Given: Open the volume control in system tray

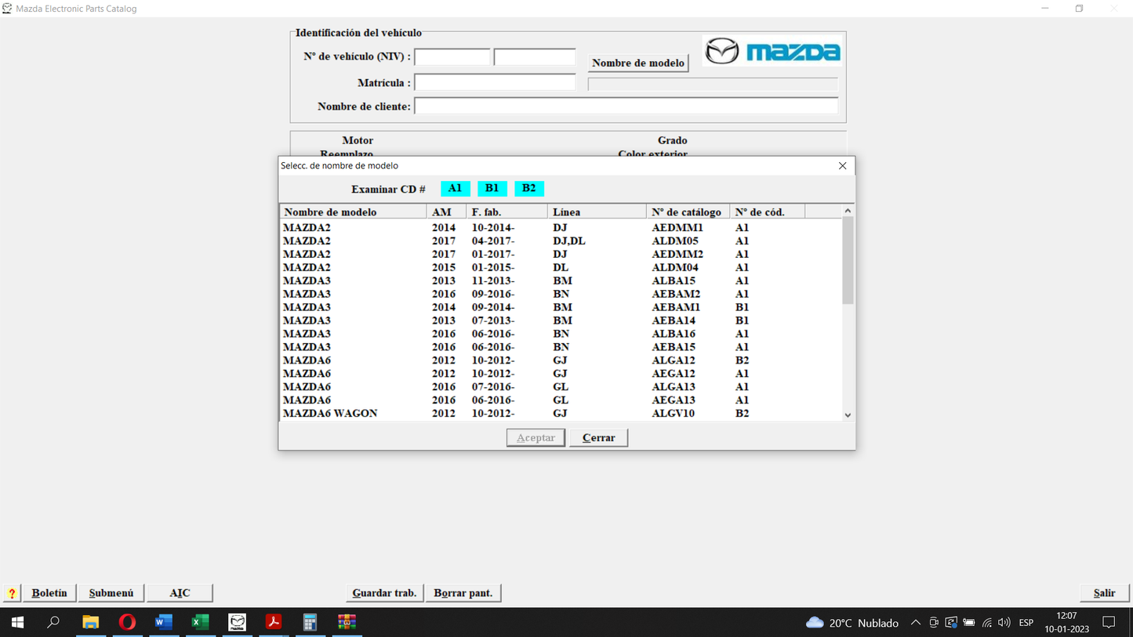Looking at the screenshot, I should (x=1004, y=623).
